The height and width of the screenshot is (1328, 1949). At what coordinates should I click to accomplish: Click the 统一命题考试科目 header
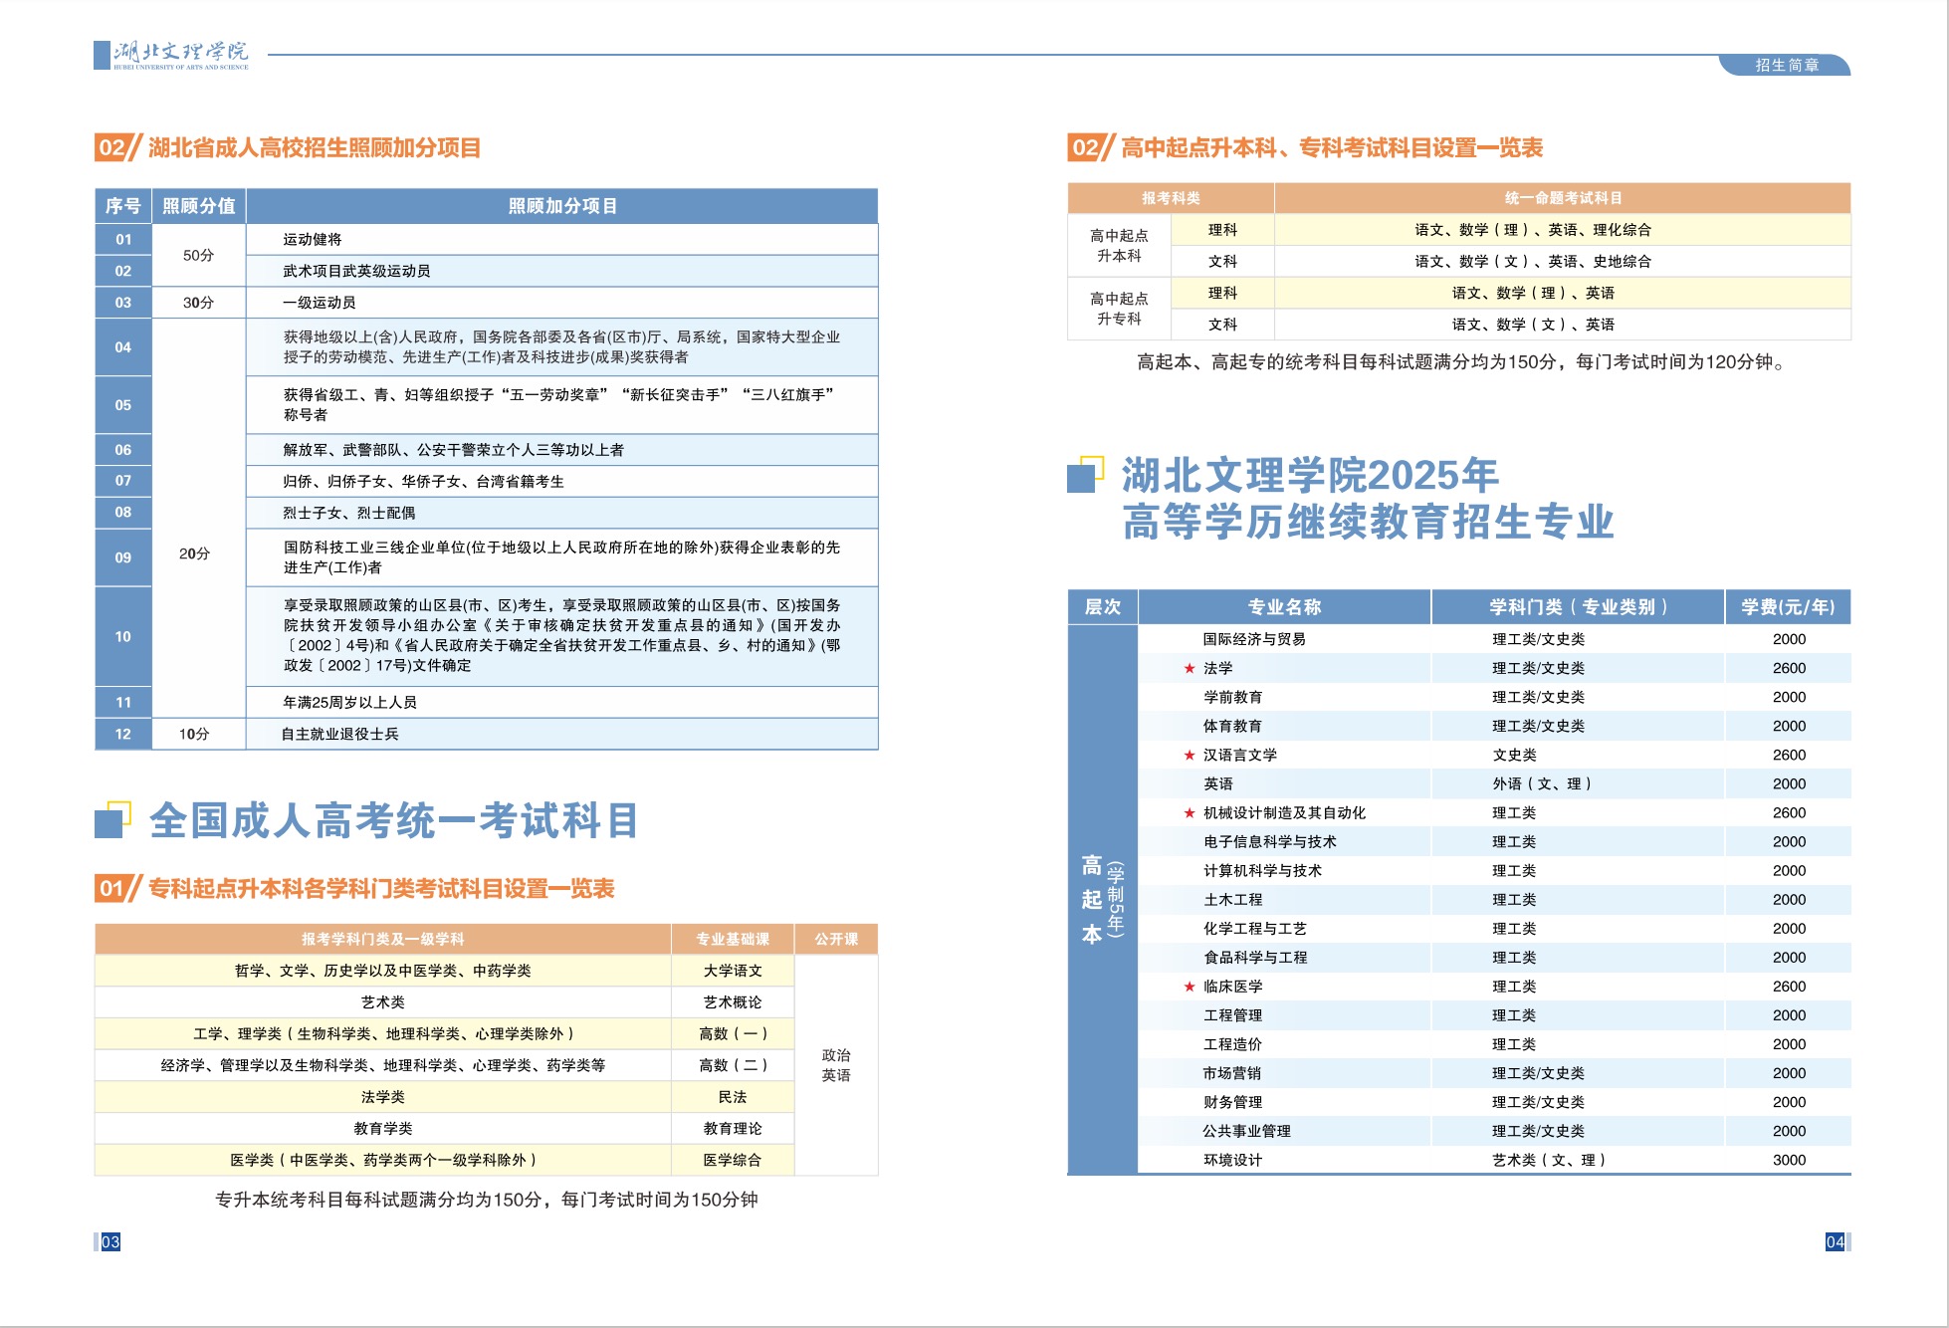click(x=1563, y=198)
